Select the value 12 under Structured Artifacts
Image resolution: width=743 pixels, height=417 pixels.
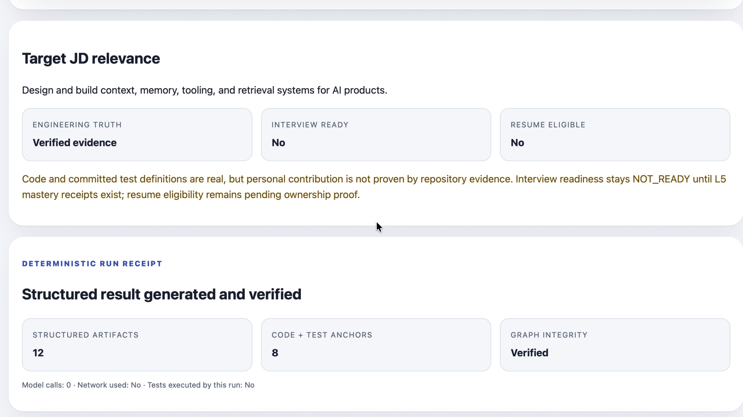[38, 353]
